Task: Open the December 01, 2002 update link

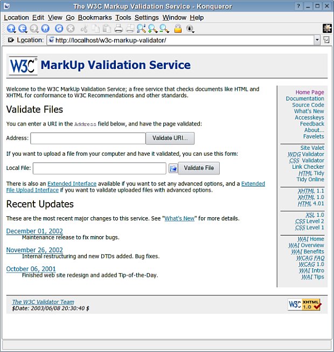Action: [x=34, y=231]
